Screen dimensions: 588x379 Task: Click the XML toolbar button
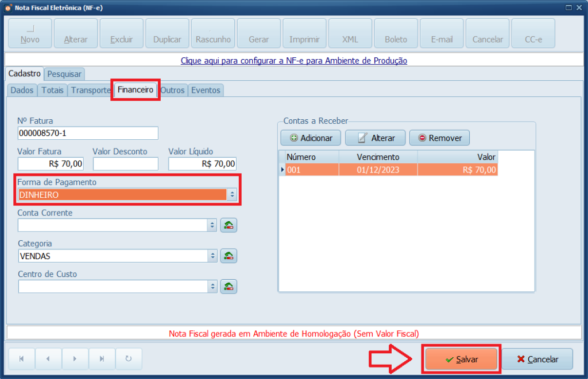pos(350,33)
